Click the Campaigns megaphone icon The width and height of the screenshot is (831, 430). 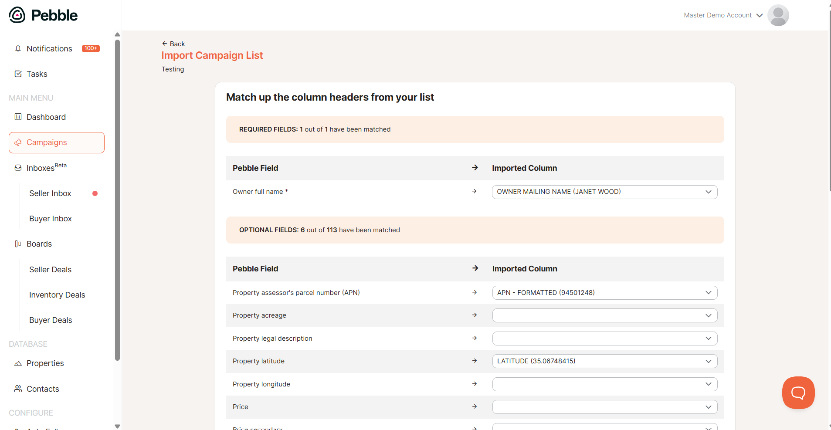(18, 142)
